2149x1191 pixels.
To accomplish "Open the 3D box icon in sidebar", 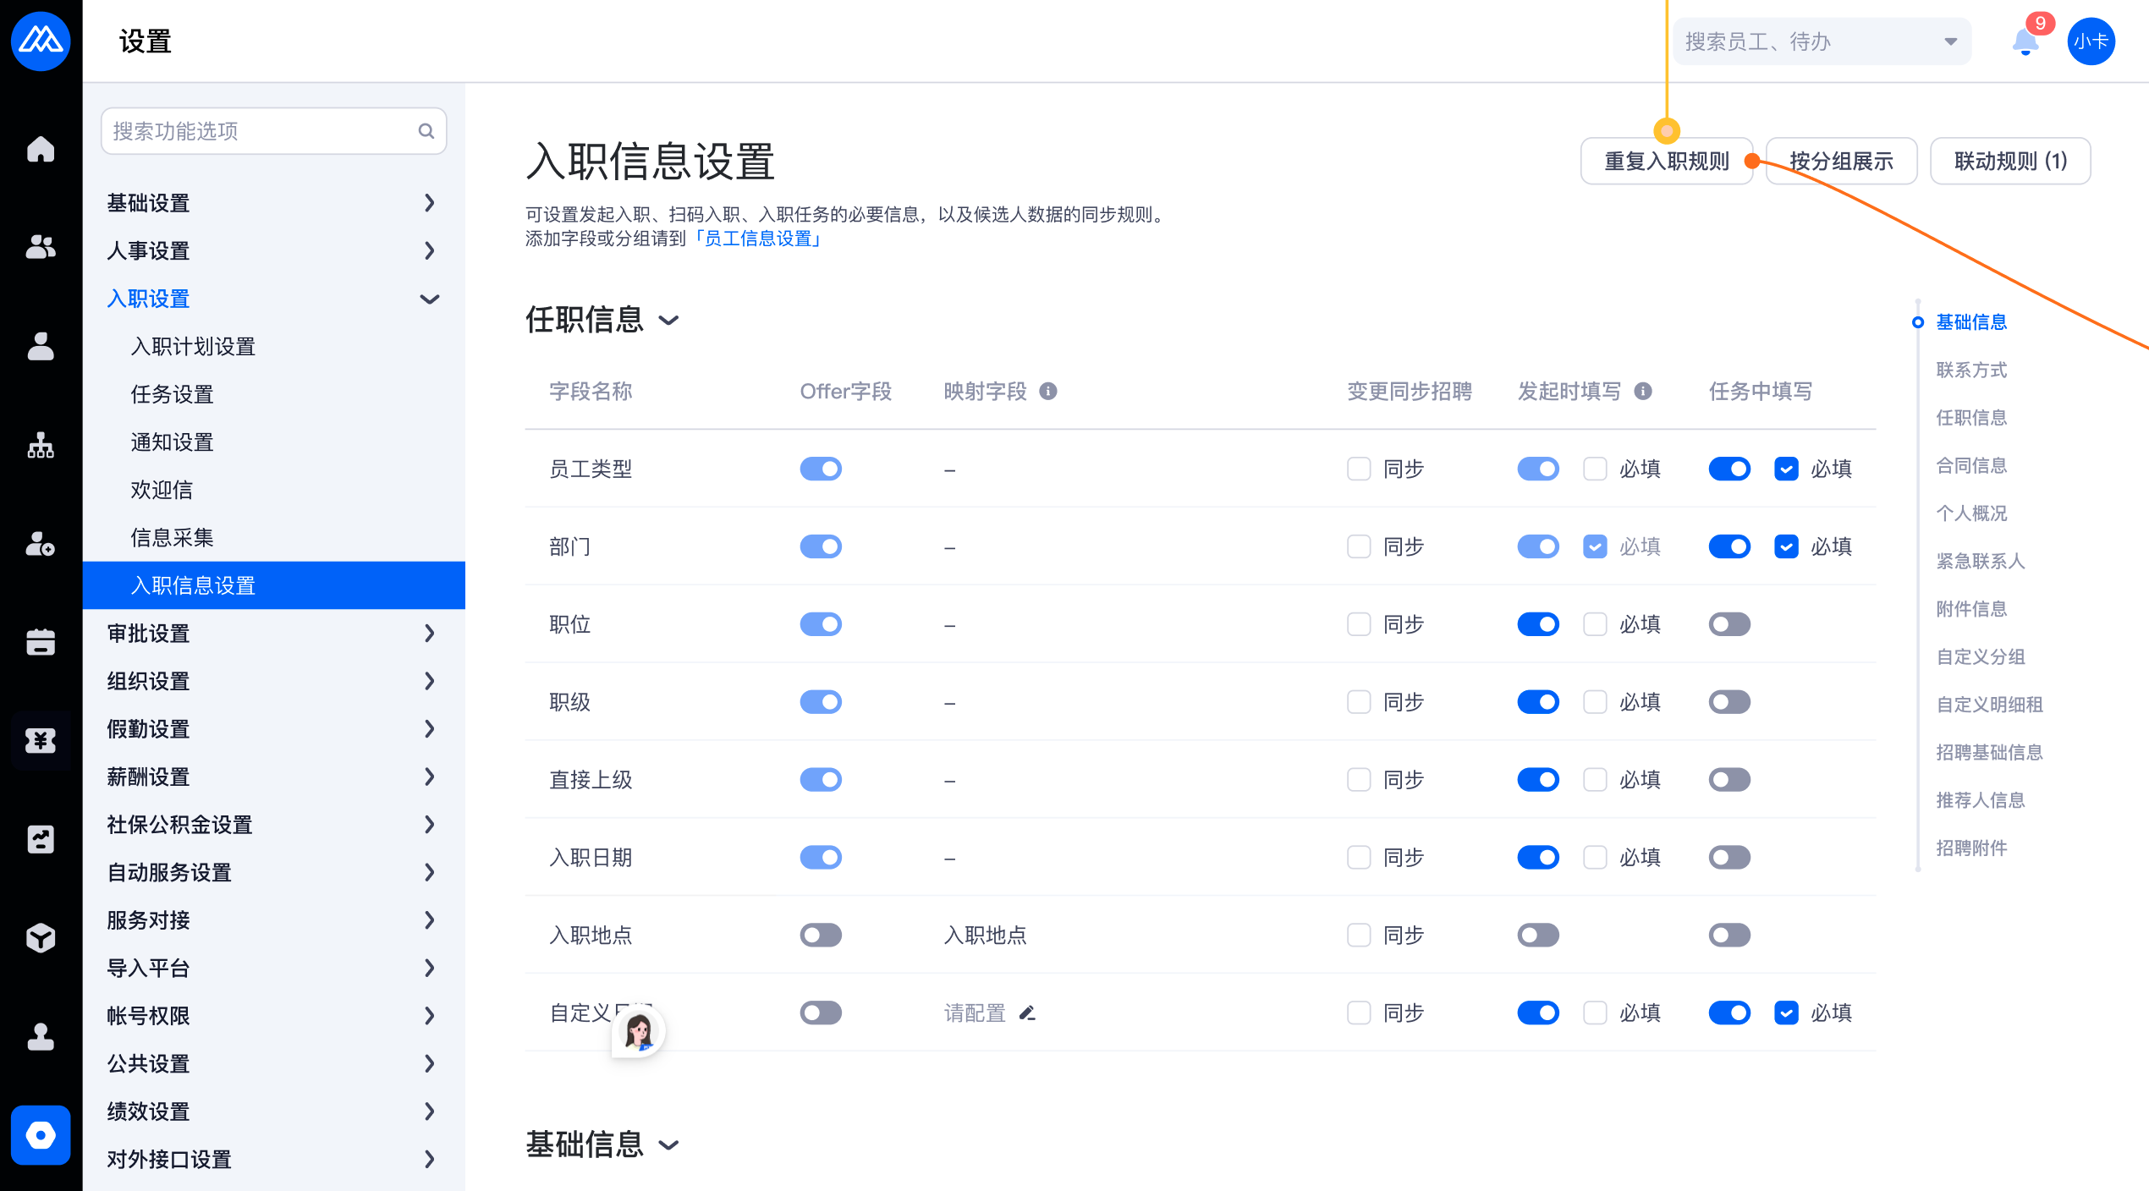I will pyautogui.click(x=41, y=937).
